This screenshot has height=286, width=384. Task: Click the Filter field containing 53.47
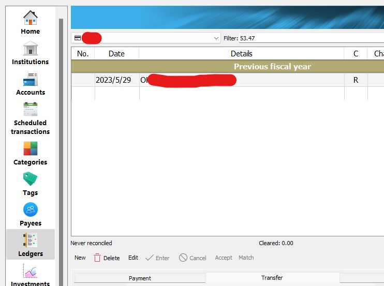[311, 38]
